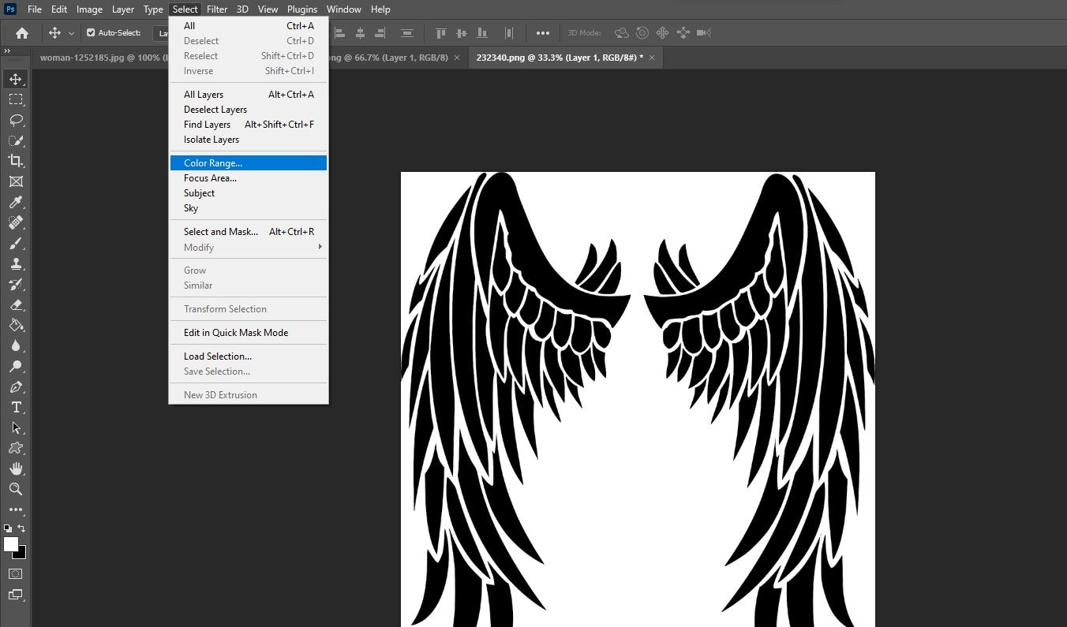This screenshot has width=1067, height=627.
Task: Select the Horizontal Type tool
Action: point(16,407)
